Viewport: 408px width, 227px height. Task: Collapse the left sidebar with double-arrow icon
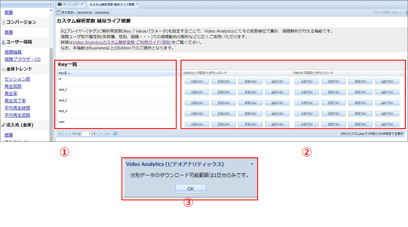[x=51, y=4]
